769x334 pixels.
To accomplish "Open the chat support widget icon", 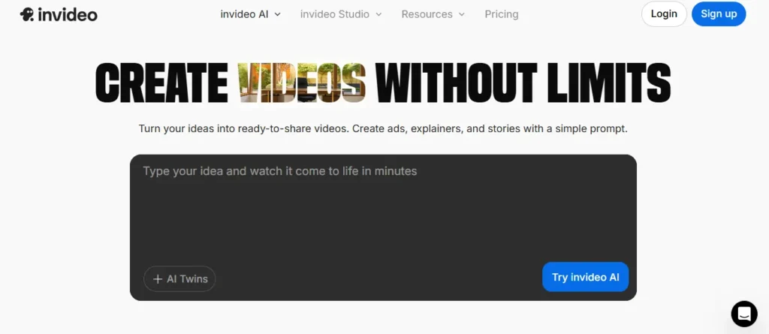I will point(744,313).
